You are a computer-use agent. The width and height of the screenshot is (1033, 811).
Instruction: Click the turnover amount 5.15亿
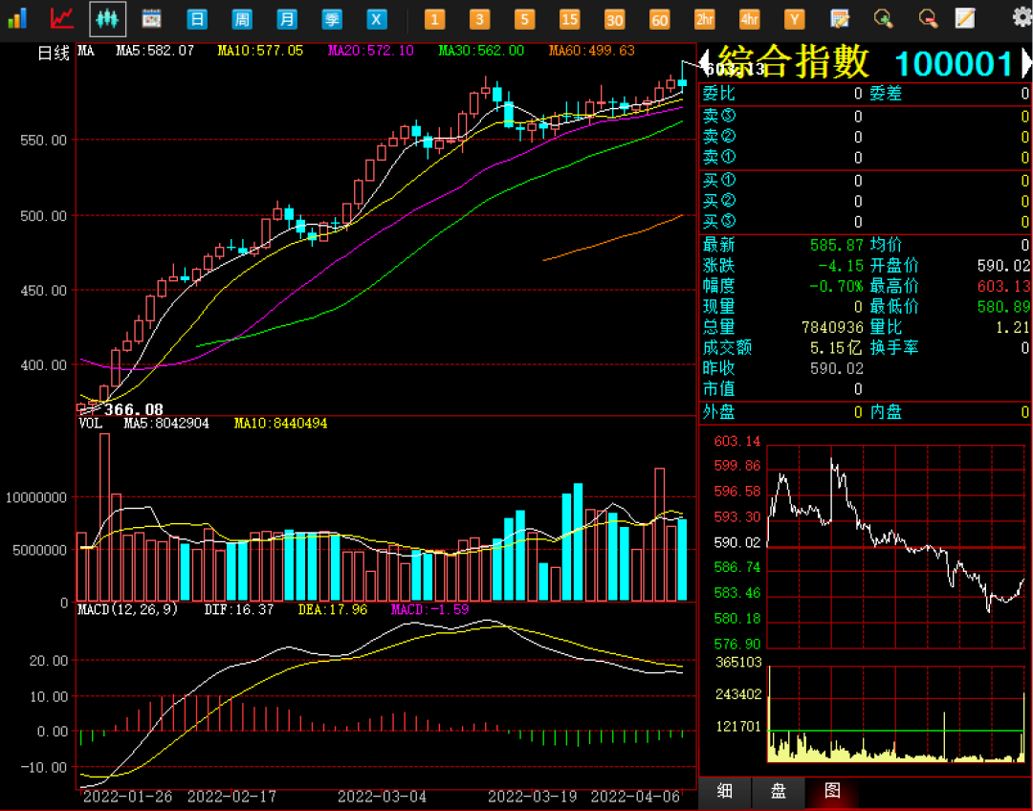[836, 347]
